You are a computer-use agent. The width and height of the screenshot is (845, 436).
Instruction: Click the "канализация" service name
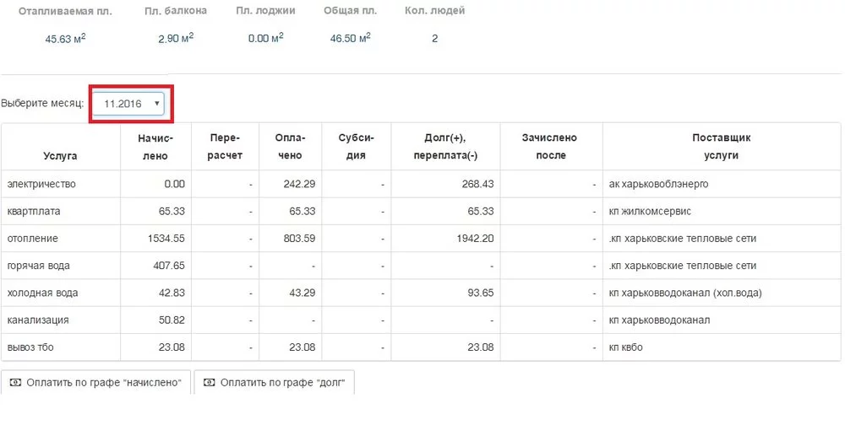tap(37, 320)
